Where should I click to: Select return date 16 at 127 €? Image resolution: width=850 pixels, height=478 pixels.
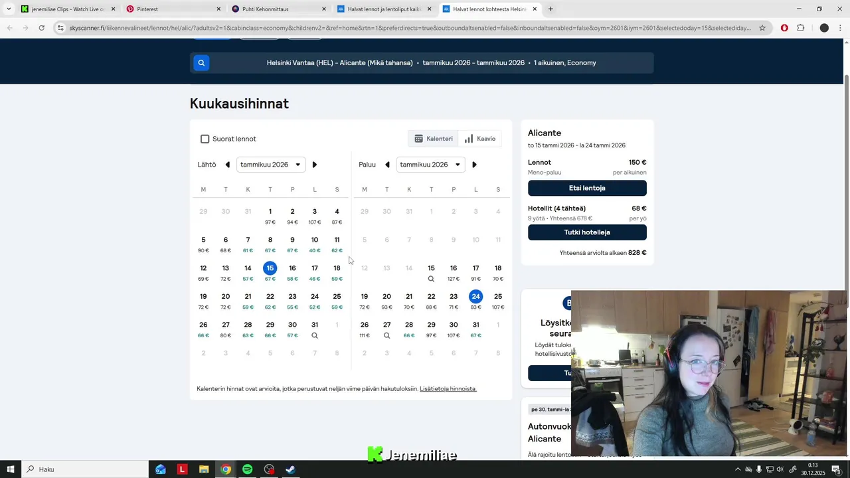(454, 273)
